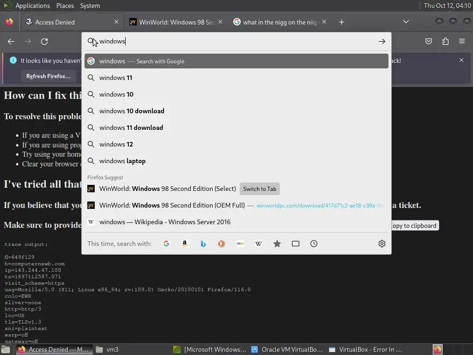Select the 'windows 12' suggestion
Screen dimensions: 473x355
point(236,144)
